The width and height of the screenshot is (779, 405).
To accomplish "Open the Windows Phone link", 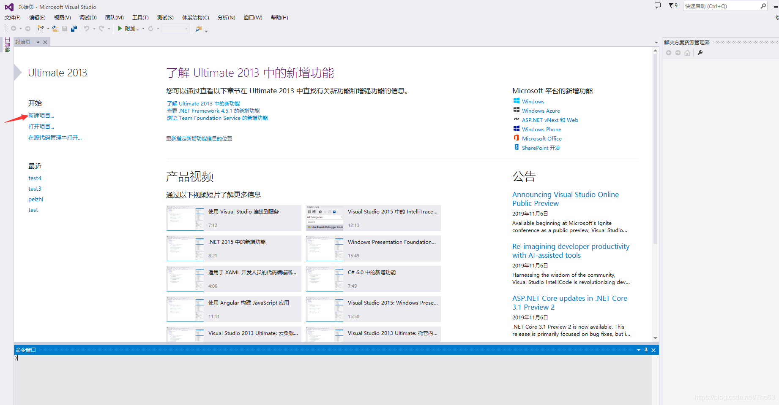I will 541,129.
